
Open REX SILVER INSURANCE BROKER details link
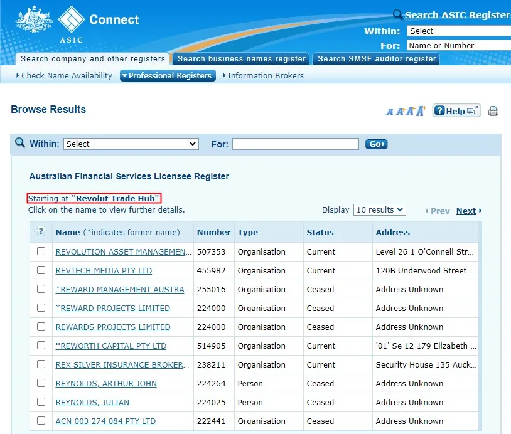tap(122, 364)
